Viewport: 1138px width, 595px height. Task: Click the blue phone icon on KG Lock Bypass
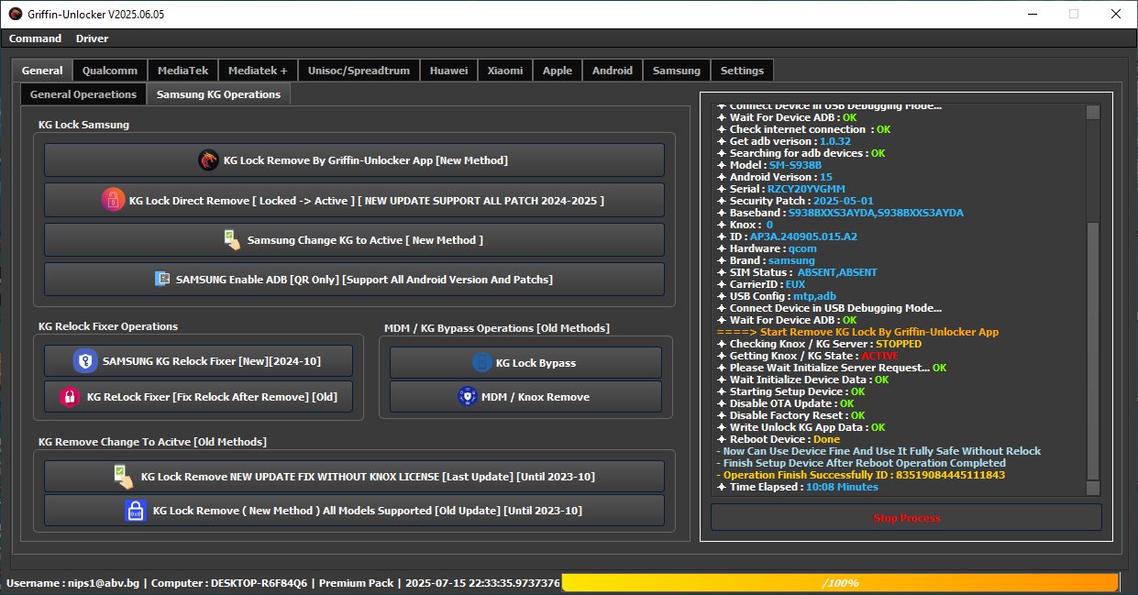tap(482, 363)
